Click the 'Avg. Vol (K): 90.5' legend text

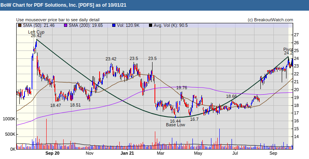tap(170, 25)
